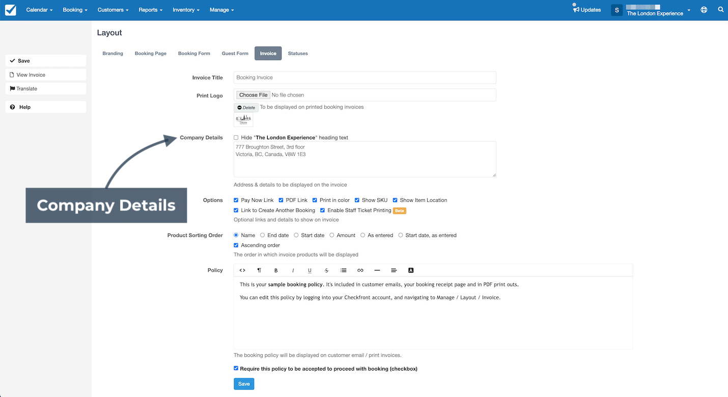Open the Inventory dropdown menu
Image resolution: width=728 pixels, height=397 pixels.
(x=186, y=10)
